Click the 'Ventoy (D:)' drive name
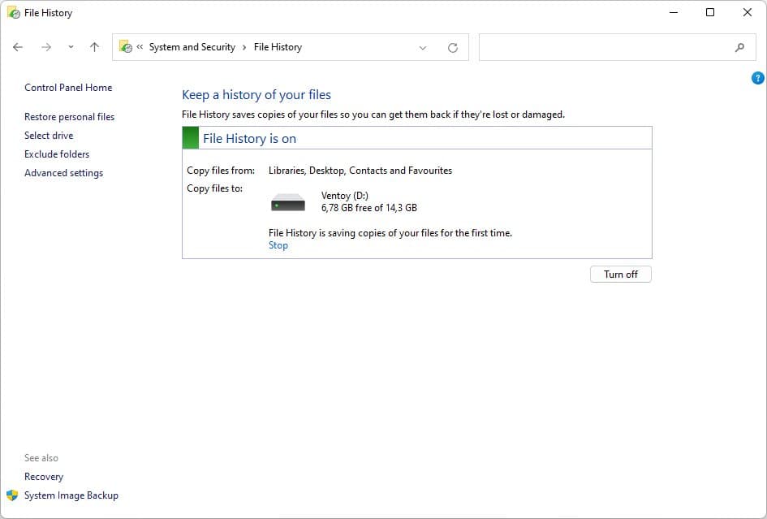The height and width of the screenshot is (519, 767). (345, 196)
